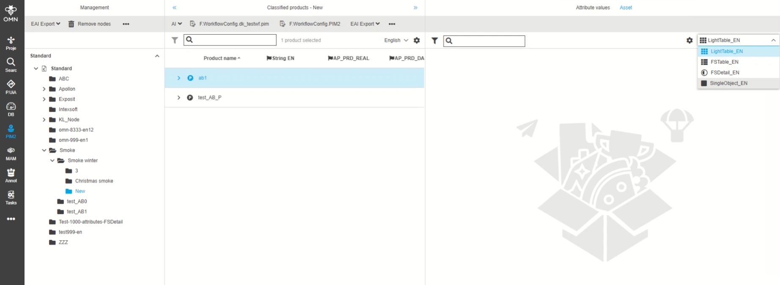The image size is (780, 285).
Task: Open the Search module in sidebar
Action: (x=11, y=65)
